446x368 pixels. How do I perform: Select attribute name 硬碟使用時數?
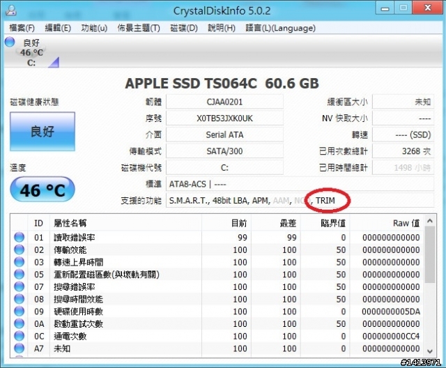pos(79,312)
